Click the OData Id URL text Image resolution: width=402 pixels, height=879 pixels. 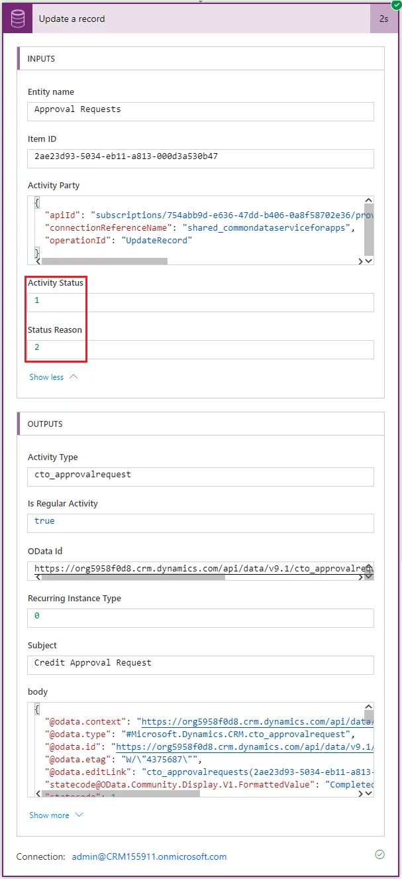204,568
